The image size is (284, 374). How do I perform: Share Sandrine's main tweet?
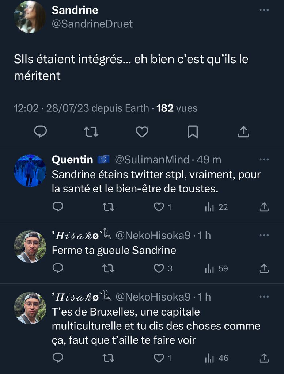(x=243, y=131)
